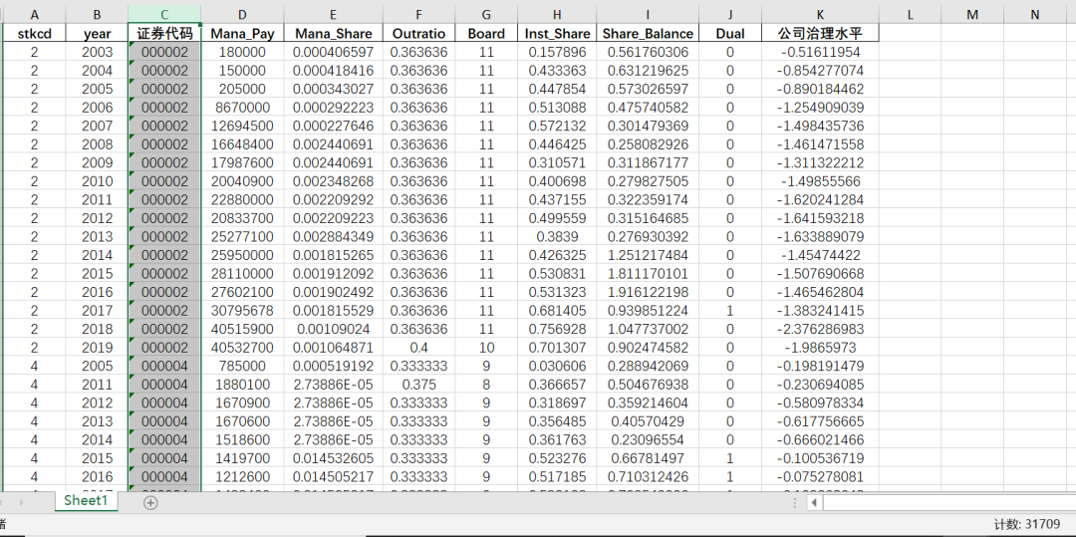
Task: Click the Share_Balance header cell
Action: [648, 33]
